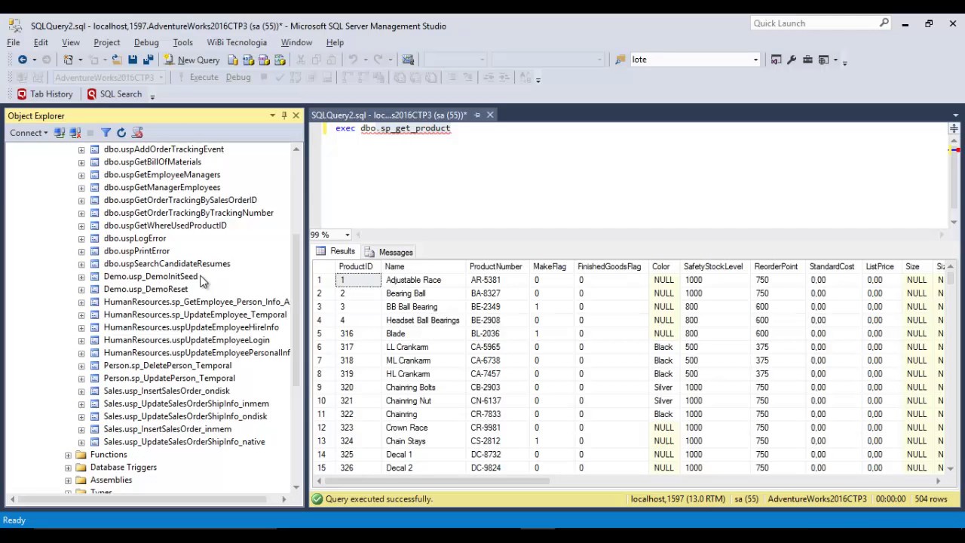Click the Open File folder icon
This screenshot has height=543, width=965.
[117, 60]
